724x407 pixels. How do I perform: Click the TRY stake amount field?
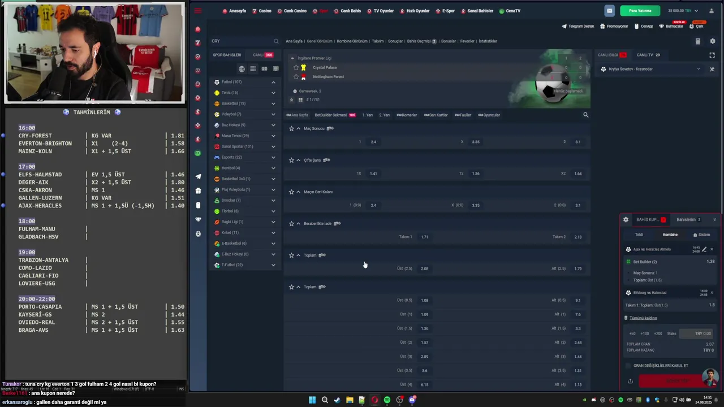coord(695,334)
